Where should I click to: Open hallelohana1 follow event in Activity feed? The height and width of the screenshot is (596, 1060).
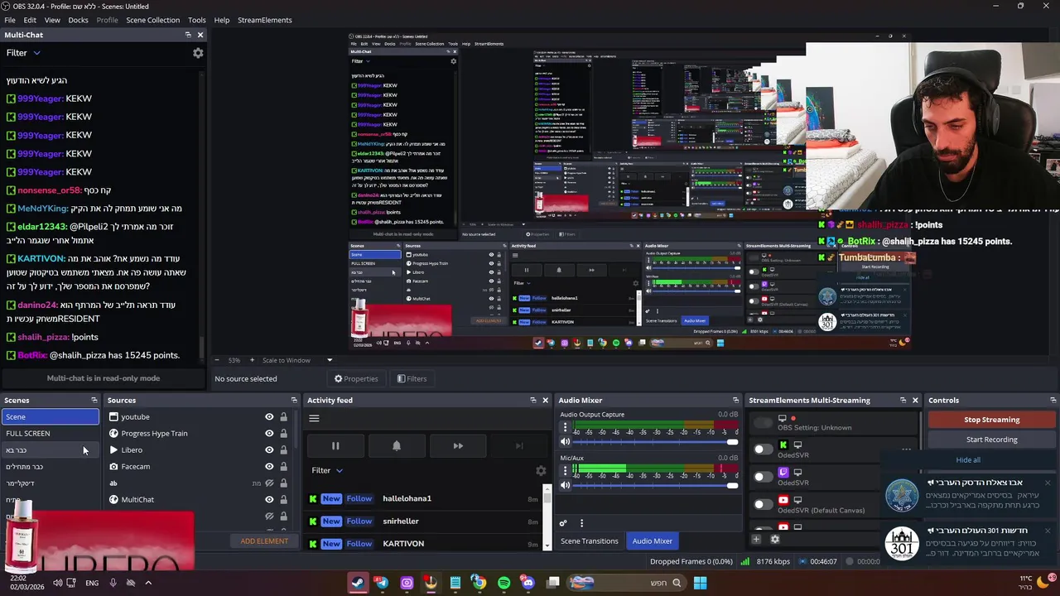(423, 498)
